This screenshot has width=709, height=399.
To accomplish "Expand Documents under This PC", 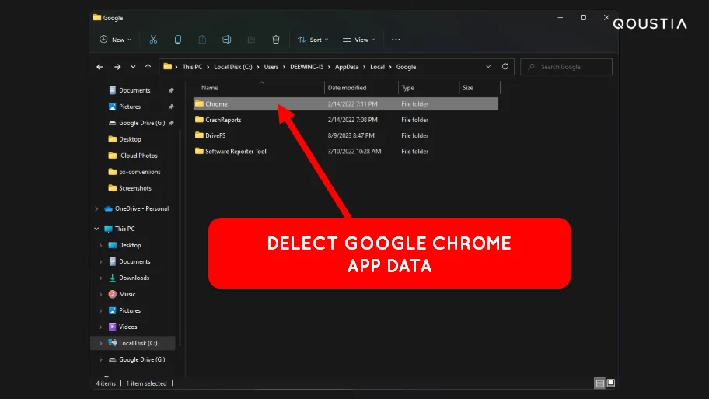I will [x=100, y=261].
